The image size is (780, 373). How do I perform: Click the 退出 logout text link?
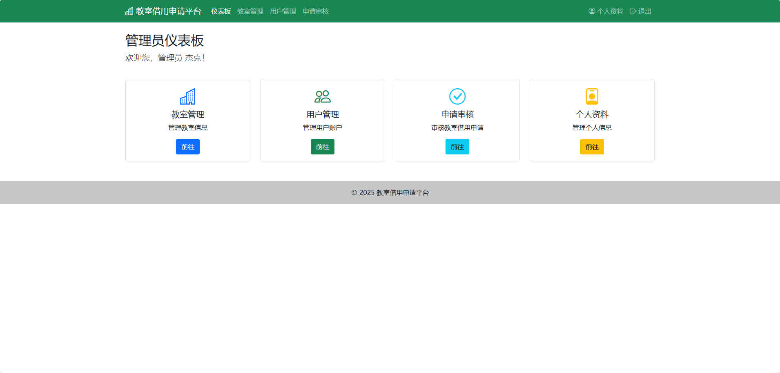point(645,11)
